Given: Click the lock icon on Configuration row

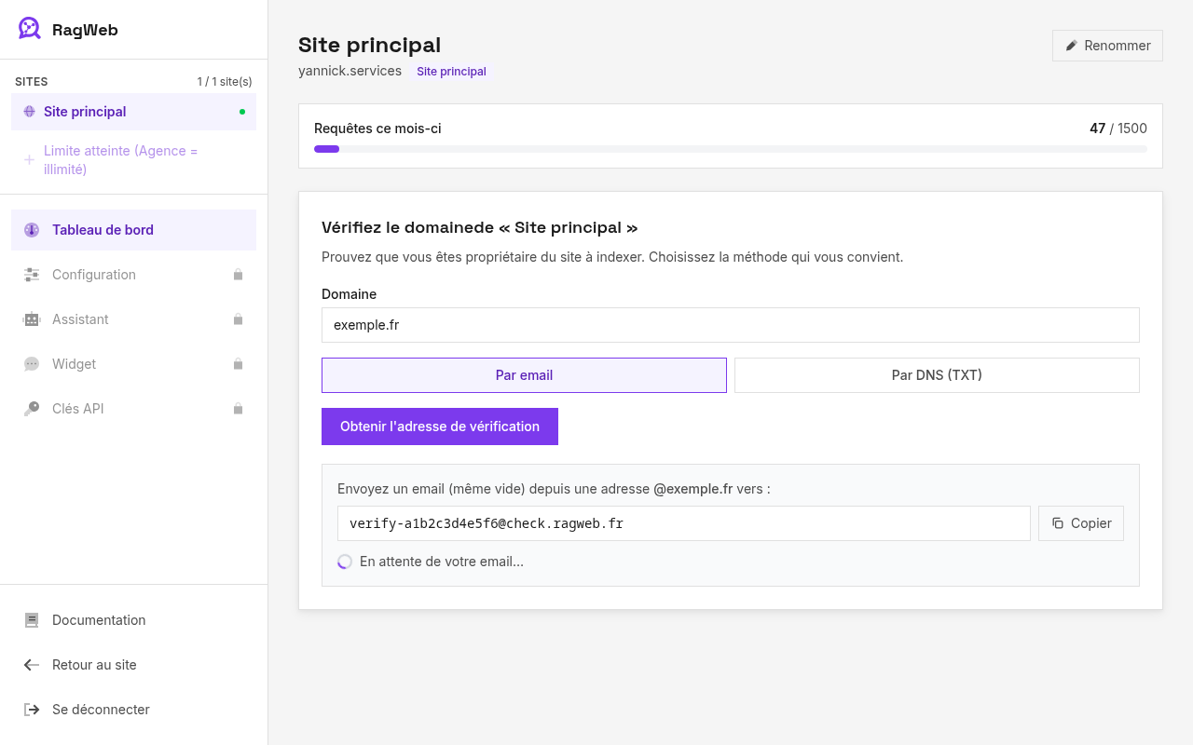Looking at the screenshot, I should [x=238, y=275].
